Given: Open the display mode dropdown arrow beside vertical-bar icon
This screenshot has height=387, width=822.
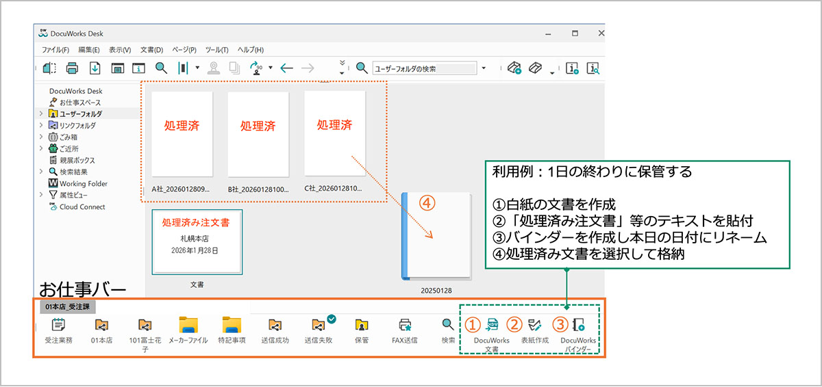Looking at the screenshot, I should [197, 68].
